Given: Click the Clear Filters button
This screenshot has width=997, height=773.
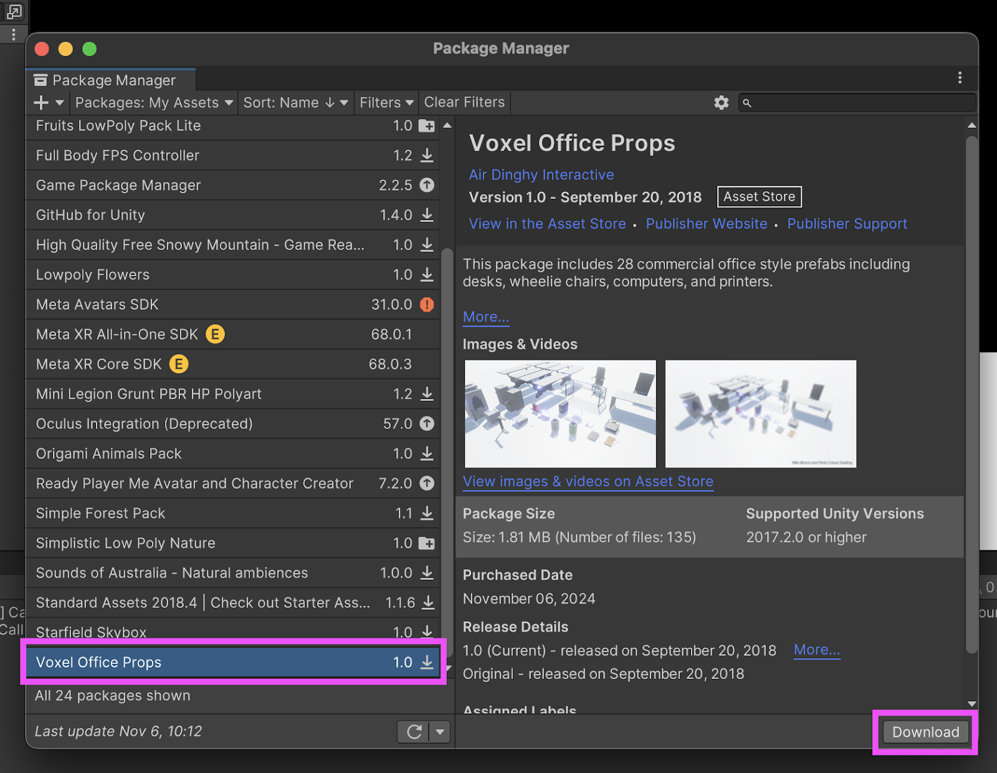Looking at the screenshot, I should point(464,102).
